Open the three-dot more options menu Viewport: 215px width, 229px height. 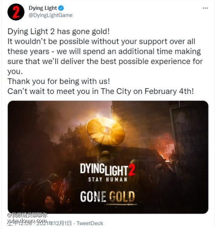coord(205,8)
